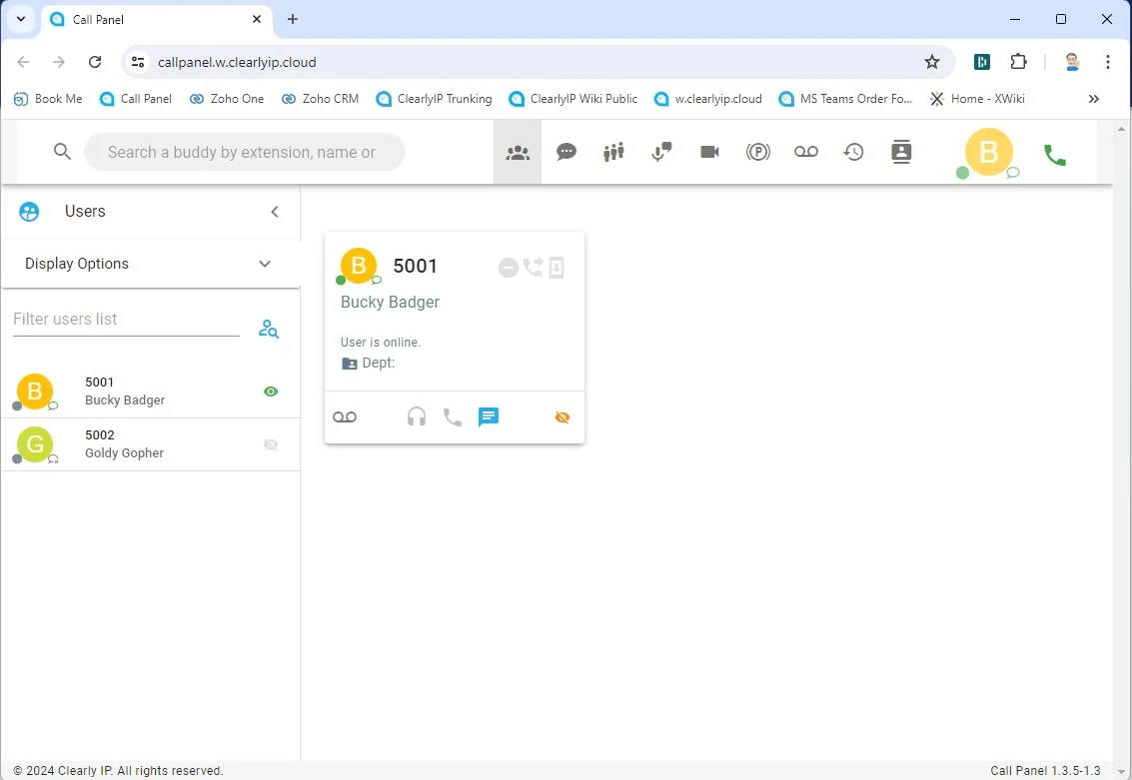This screenshot has width=1132, height=780.
Task: Open the w.clearlyip.cloud bookmark
Action: click(x=708, y=99)
